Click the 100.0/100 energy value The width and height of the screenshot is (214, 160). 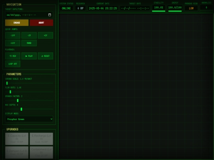175,8
